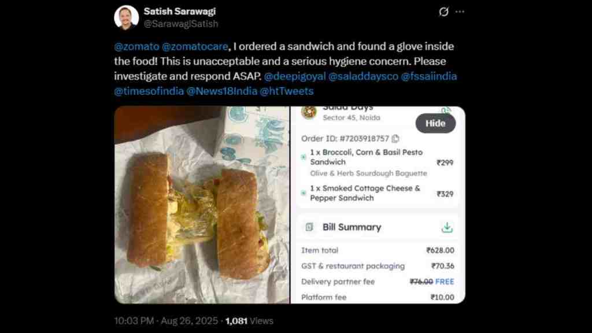Image resolution: width=592 pixels, height=333 pixels.
Task: Click the 10:03 PM Aug 26 timestamp
Action: coord(167,321)
